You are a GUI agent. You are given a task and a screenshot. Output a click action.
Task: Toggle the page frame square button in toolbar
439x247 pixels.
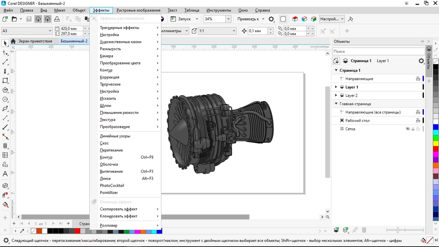283,19
